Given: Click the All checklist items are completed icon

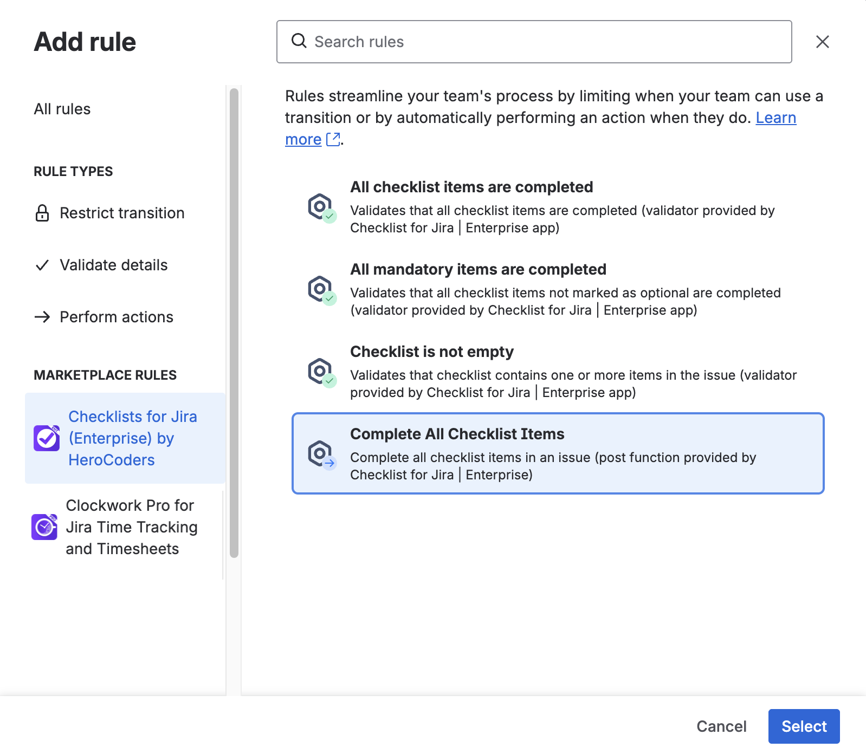Looking at the screenshot, I should coord(321,207).
